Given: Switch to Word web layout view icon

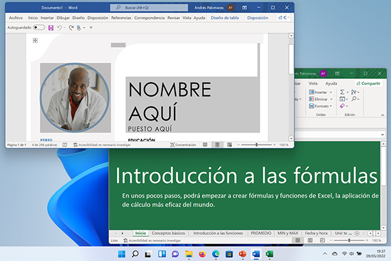Looking at the screenshot, I should pos(229,145).
